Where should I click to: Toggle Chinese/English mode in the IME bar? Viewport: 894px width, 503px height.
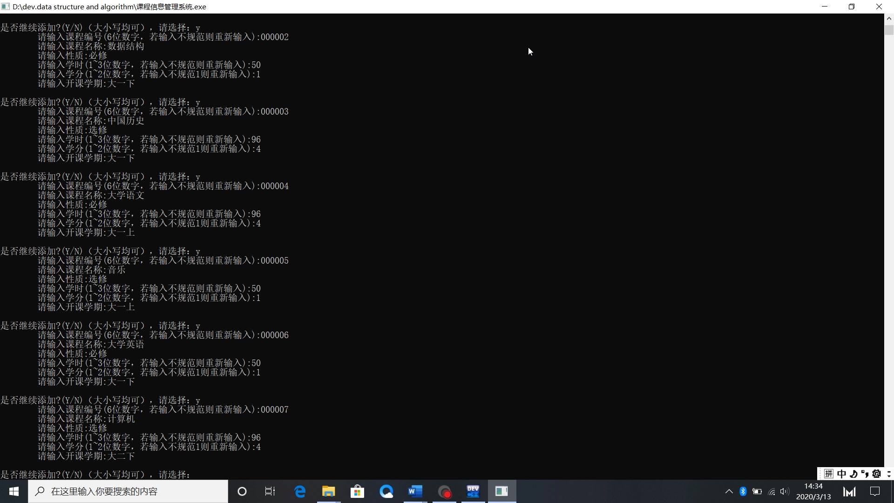(841, 474)
